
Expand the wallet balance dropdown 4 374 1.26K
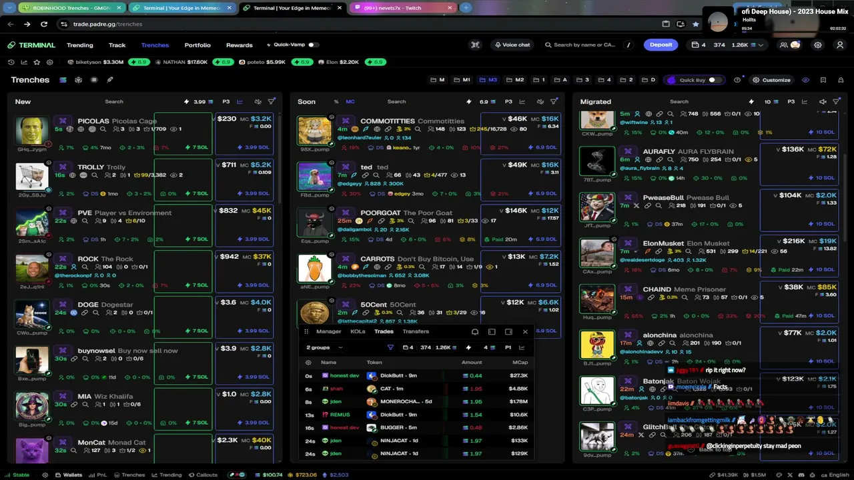coord(728,45)
